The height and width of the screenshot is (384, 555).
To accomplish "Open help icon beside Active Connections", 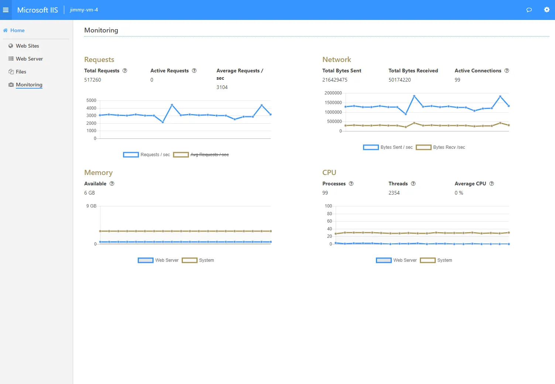I will [507, 71].
